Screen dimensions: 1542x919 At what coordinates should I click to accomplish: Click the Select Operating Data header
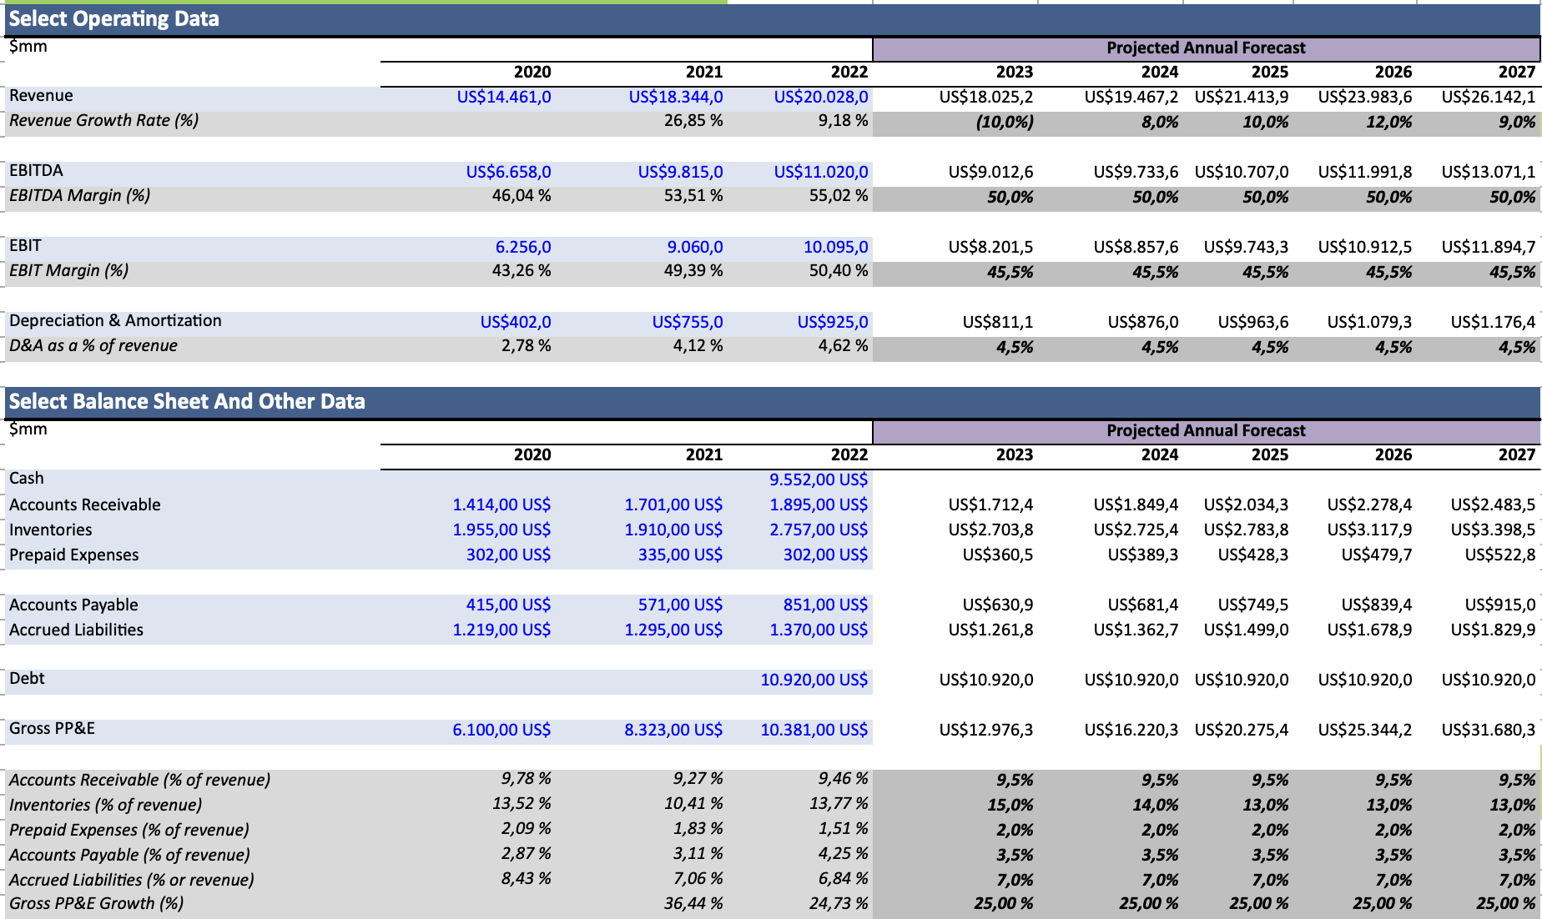coord(114,19)
